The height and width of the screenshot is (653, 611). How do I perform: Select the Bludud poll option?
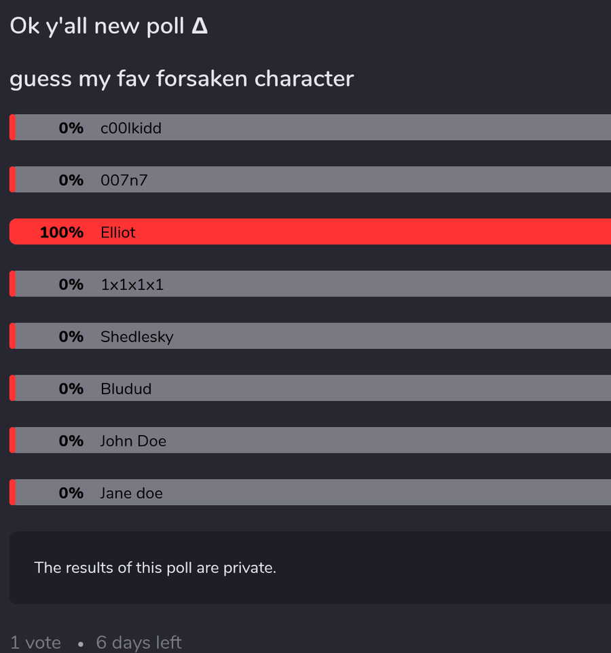310,388
